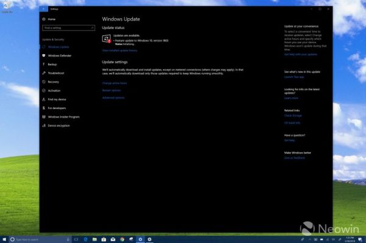Open View installed update history link
The width and height of the screenshot is (366, 243).
[x=120, y=51]
